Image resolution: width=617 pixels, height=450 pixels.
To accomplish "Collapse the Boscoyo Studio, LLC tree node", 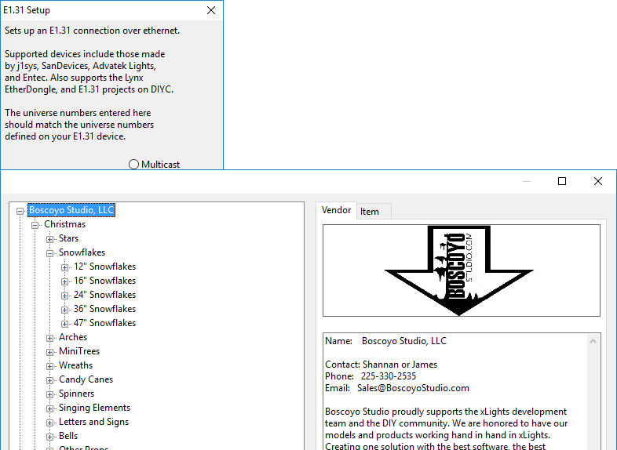I will 20,211.
